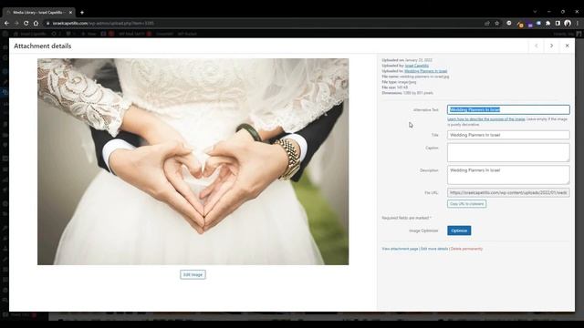Click into the Description textarea

[508, 175]
